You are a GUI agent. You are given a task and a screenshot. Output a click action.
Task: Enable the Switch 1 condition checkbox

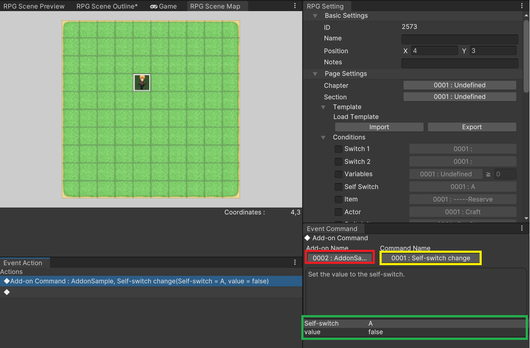338,149
